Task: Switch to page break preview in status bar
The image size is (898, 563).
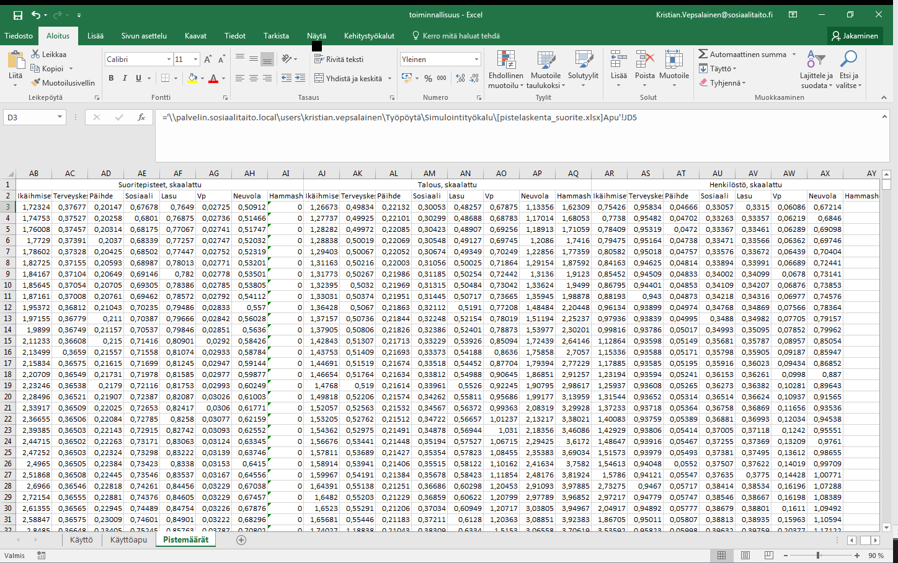Action: (769, 556)
